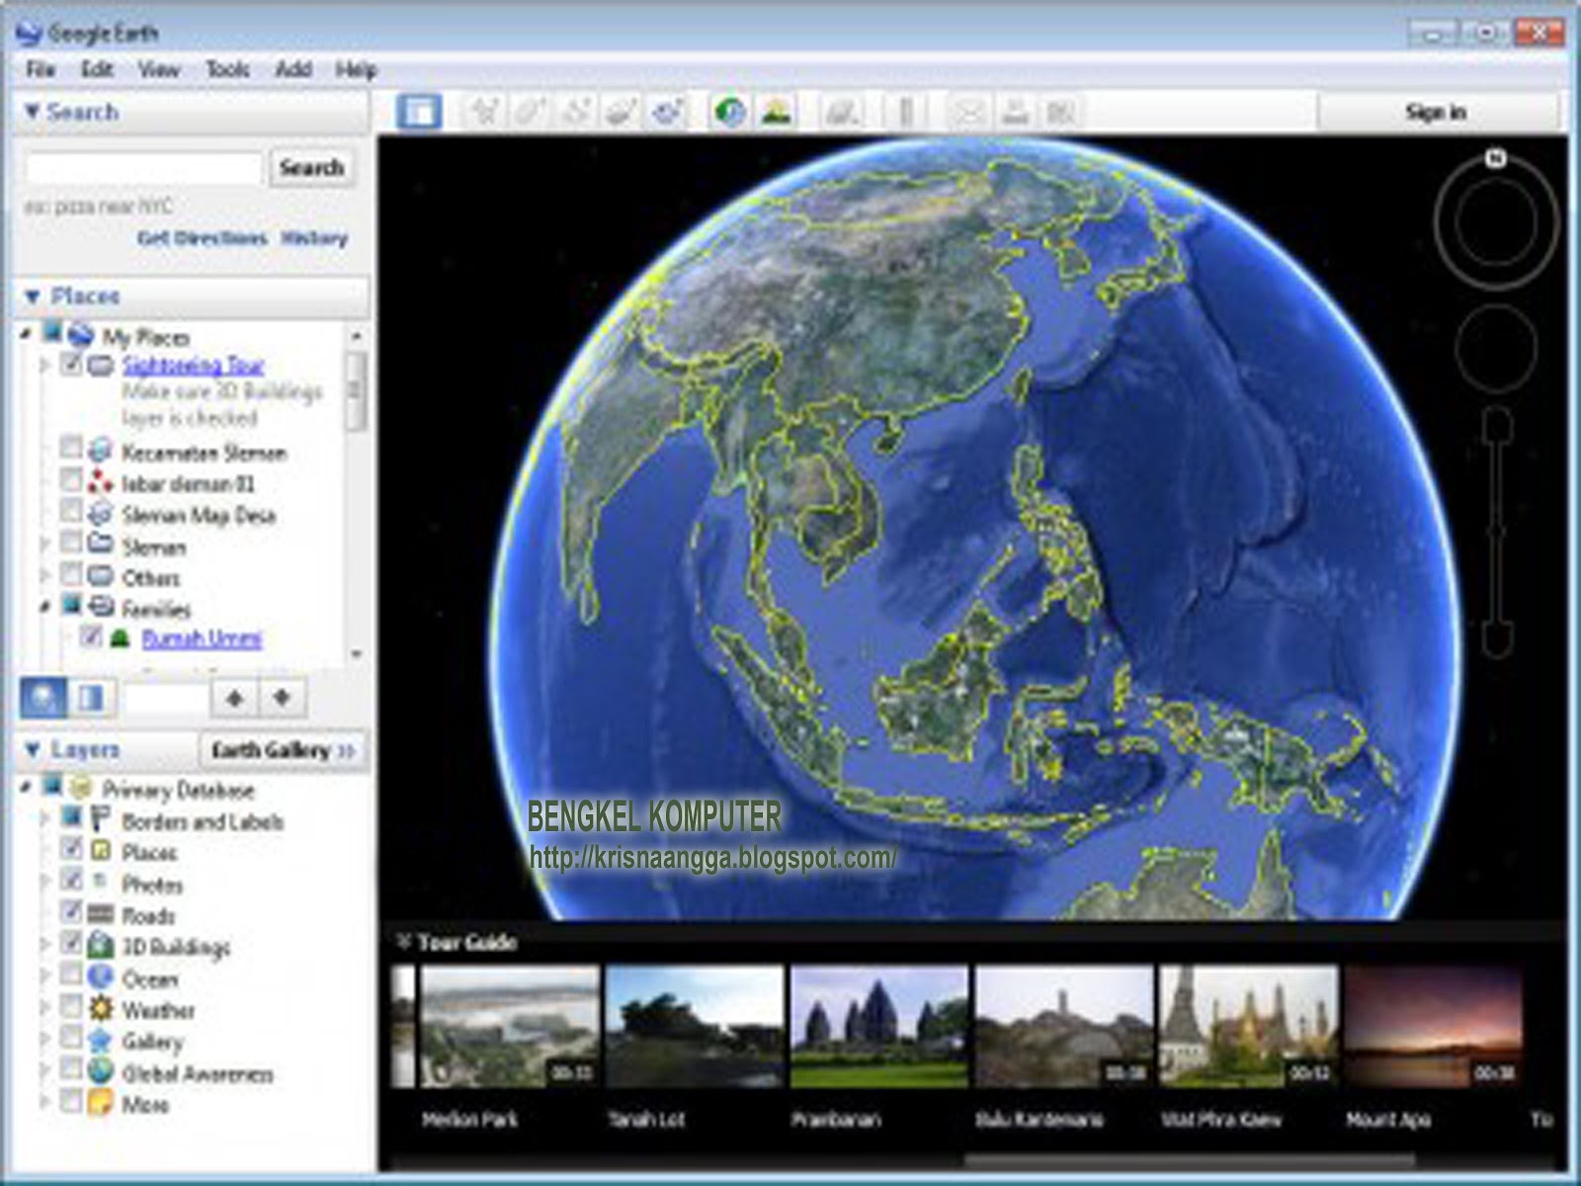Add image overlay from the toolbar
The width and height of the screenshot is (1581, 1186).
pyautogui.click(x=622, y=112)
